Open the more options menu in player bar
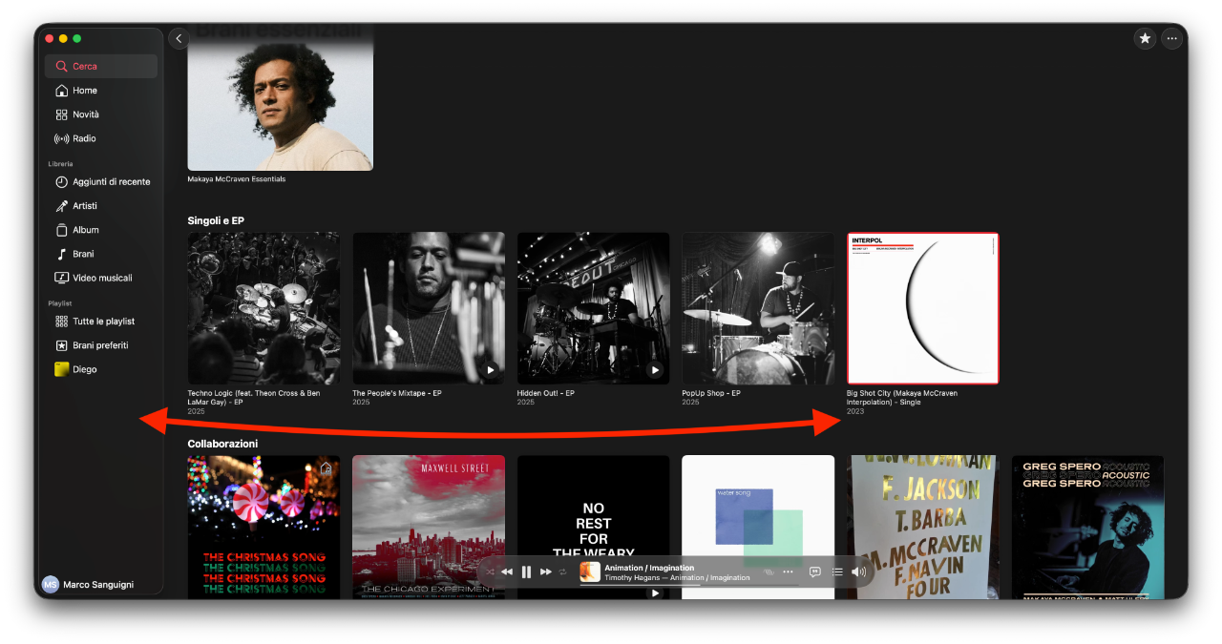 [788, 571]
